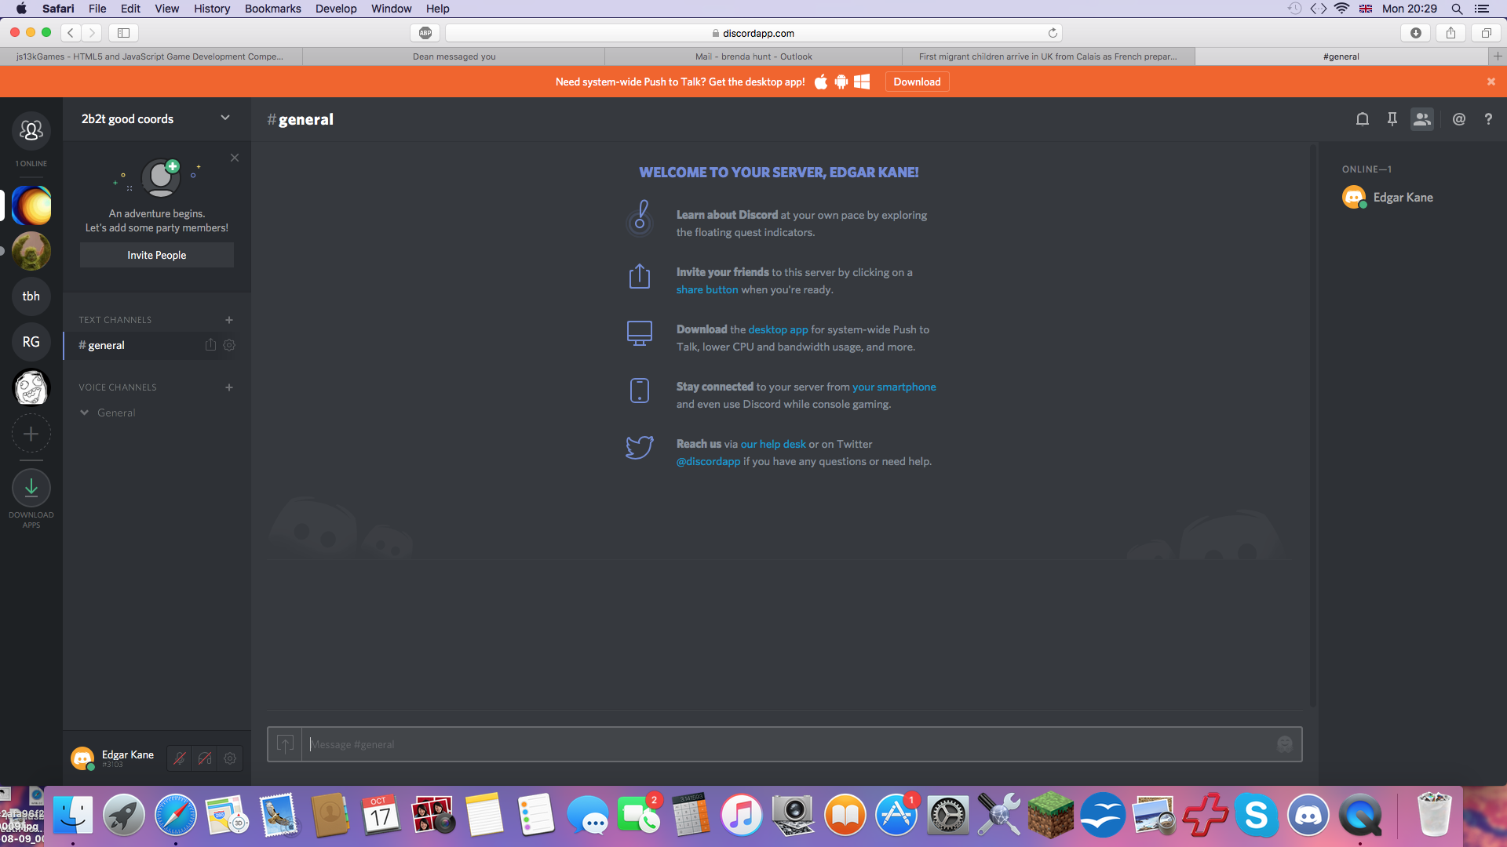Select the green creature server icon
This screenshot has width=1507, height=847.
(31, 251)
